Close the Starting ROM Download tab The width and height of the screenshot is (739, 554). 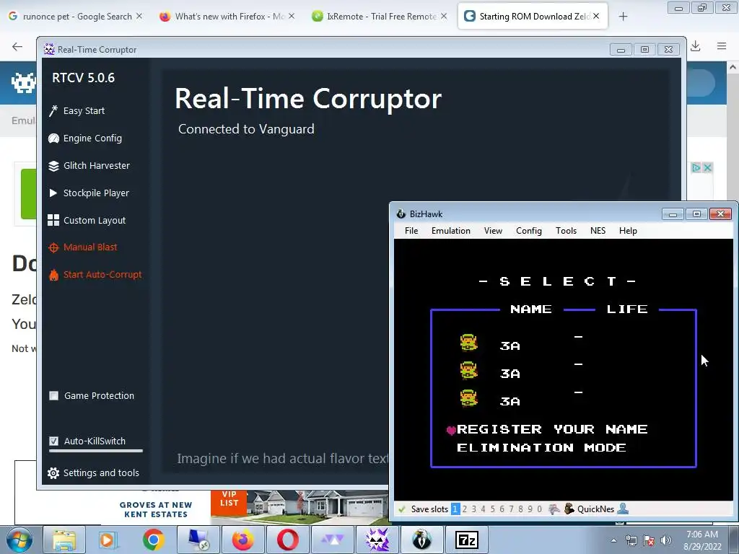(x=596, y=16)
